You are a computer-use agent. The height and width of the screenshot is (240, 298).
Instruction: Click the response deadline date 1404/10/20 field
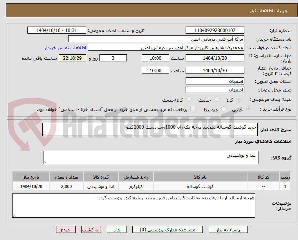(x=215, y=58)
